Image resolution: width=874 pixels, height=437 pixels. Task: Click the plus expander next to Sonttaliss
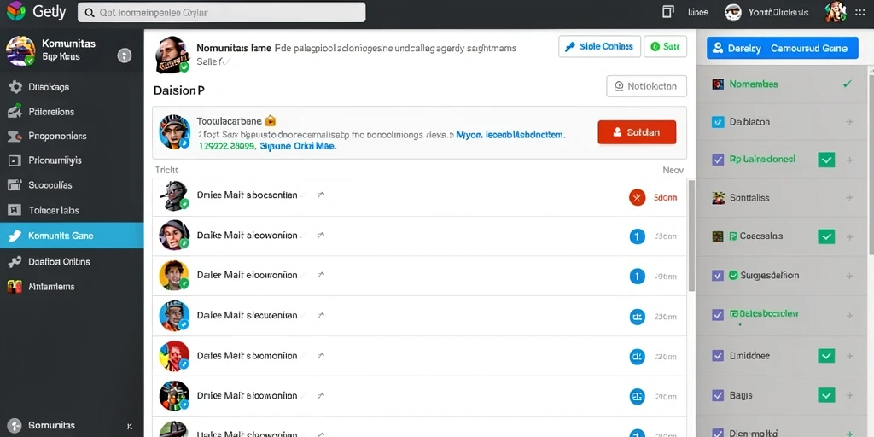[x=849, y=197]
